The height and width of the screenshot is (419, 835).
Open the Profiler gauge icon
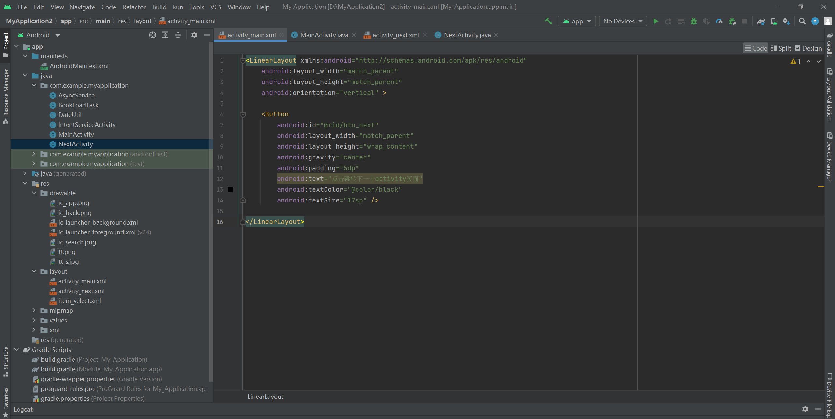click(719, 21)
